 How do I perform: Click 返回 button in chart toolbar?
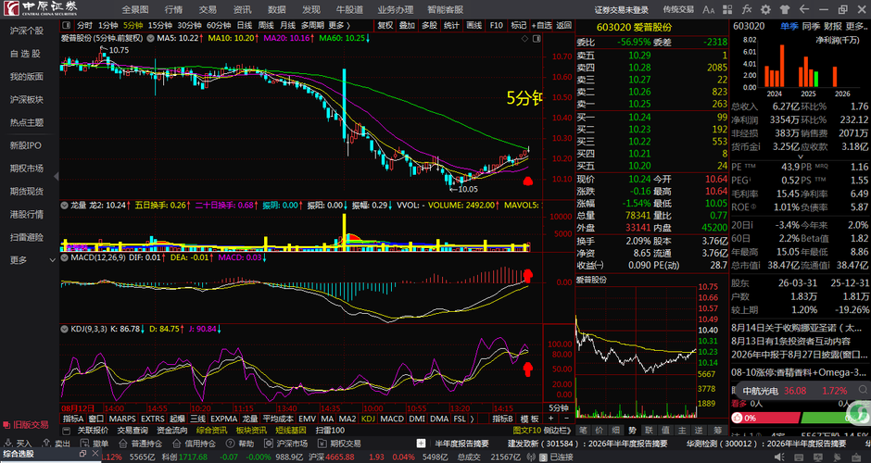[x=563, y=25]
